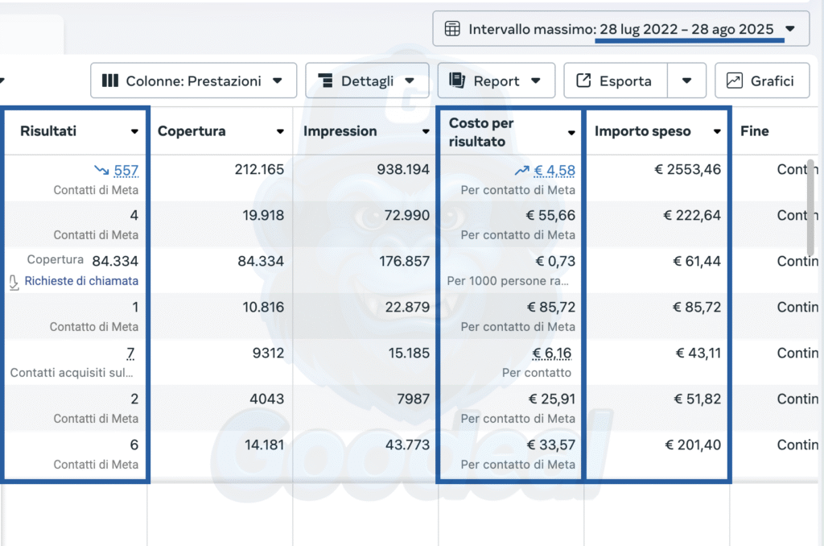Click the upward trend icon next to € 4,58
Image resolution: width=824 pixels, height=546 pixels.
pyautogui.click(x=523, y=170)
